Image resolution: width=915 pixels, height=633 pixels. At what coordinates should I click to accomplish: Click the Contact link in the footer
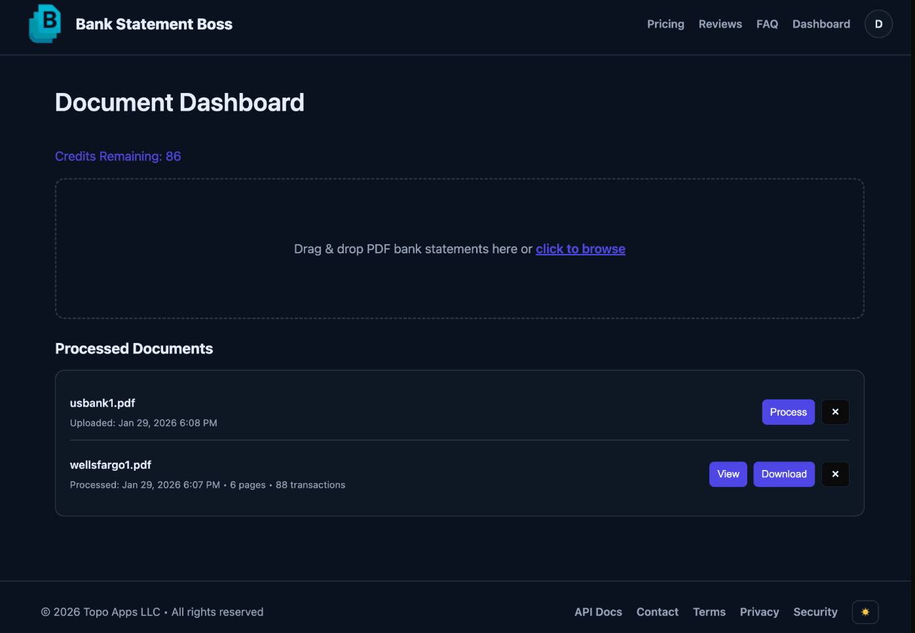(x=658, y=612)
